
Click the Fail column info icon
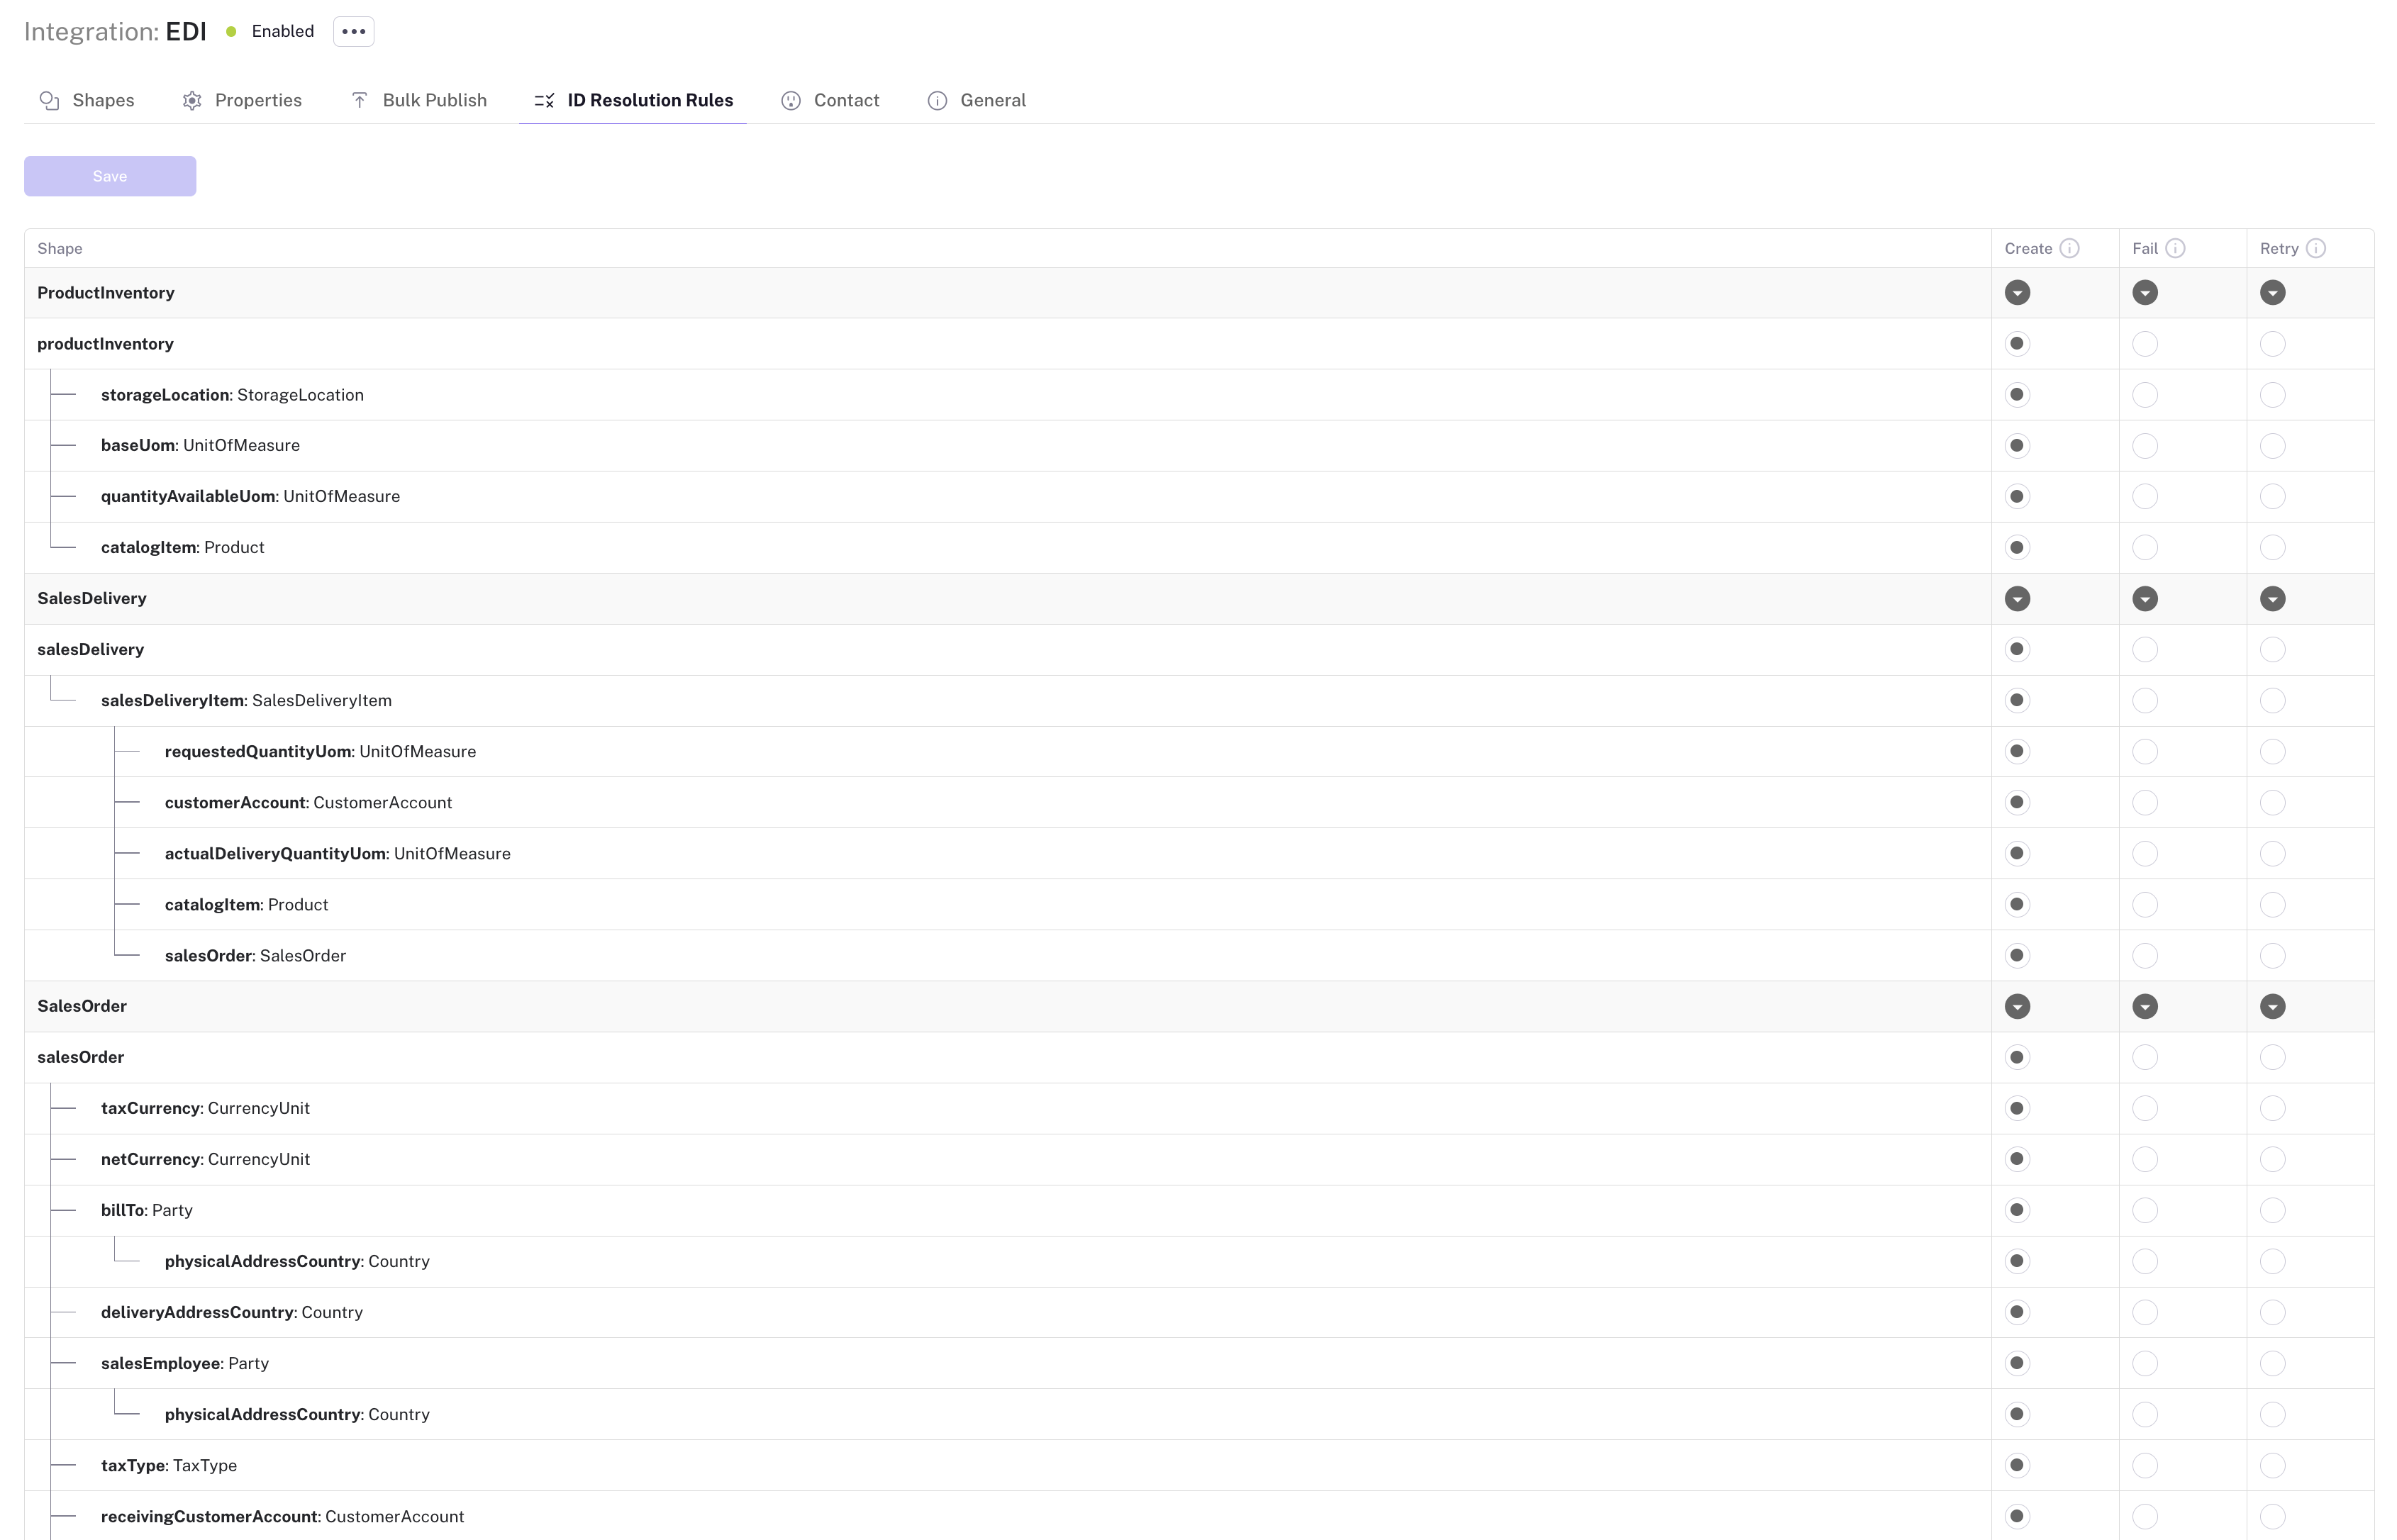(2175, 248)
